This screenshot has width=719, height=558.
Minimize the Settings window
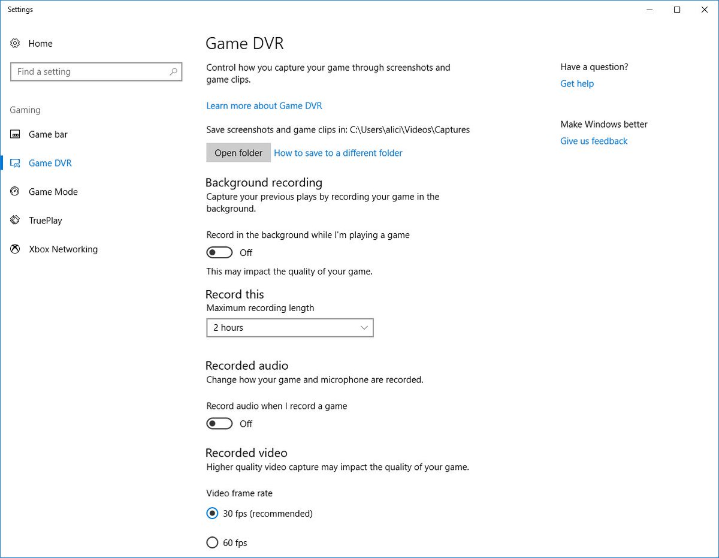(650, 10)
